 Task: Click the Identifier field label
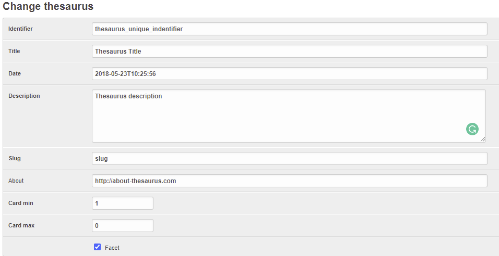point(20,29)
